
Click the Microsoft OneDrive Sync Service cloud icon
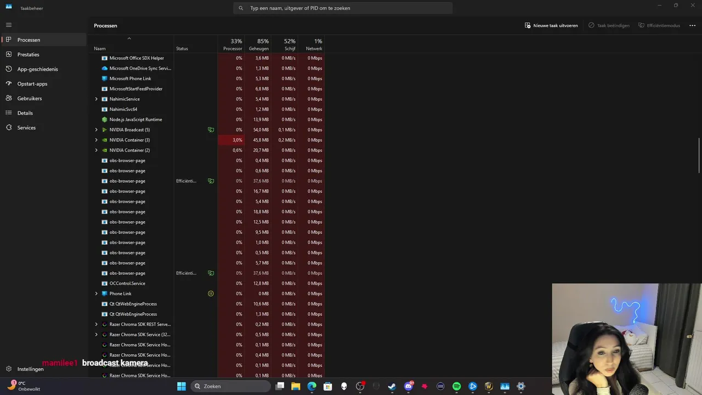click(105, 68)
